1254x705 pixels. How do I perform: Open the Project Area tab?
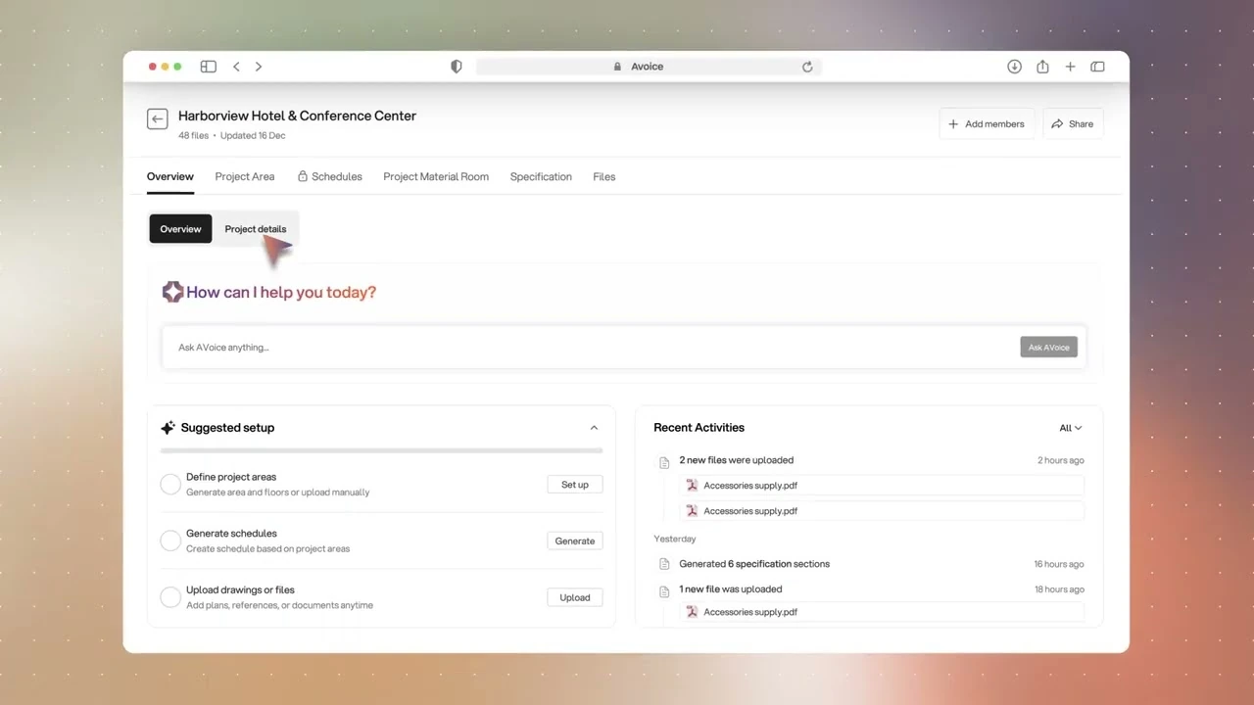click(245, 176)
